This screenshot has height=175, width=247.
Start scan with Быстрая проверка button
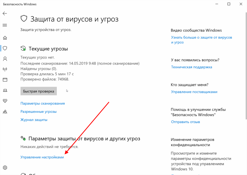(x=39, y=91)
